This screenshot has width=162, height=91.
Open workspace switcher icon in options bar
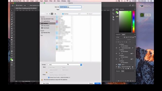[x=133, y=5]
